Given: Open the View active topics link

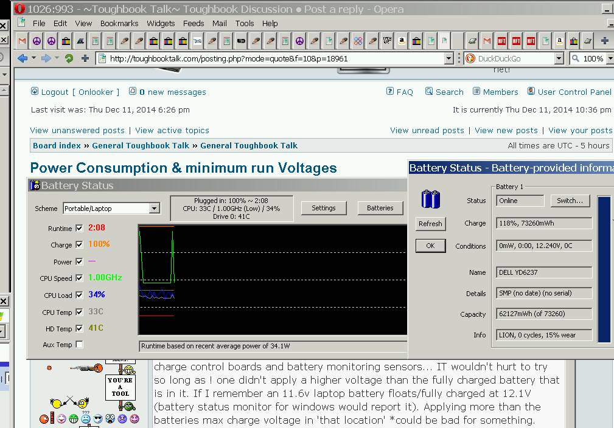Looking at the screenshot, I should point(172,130).
